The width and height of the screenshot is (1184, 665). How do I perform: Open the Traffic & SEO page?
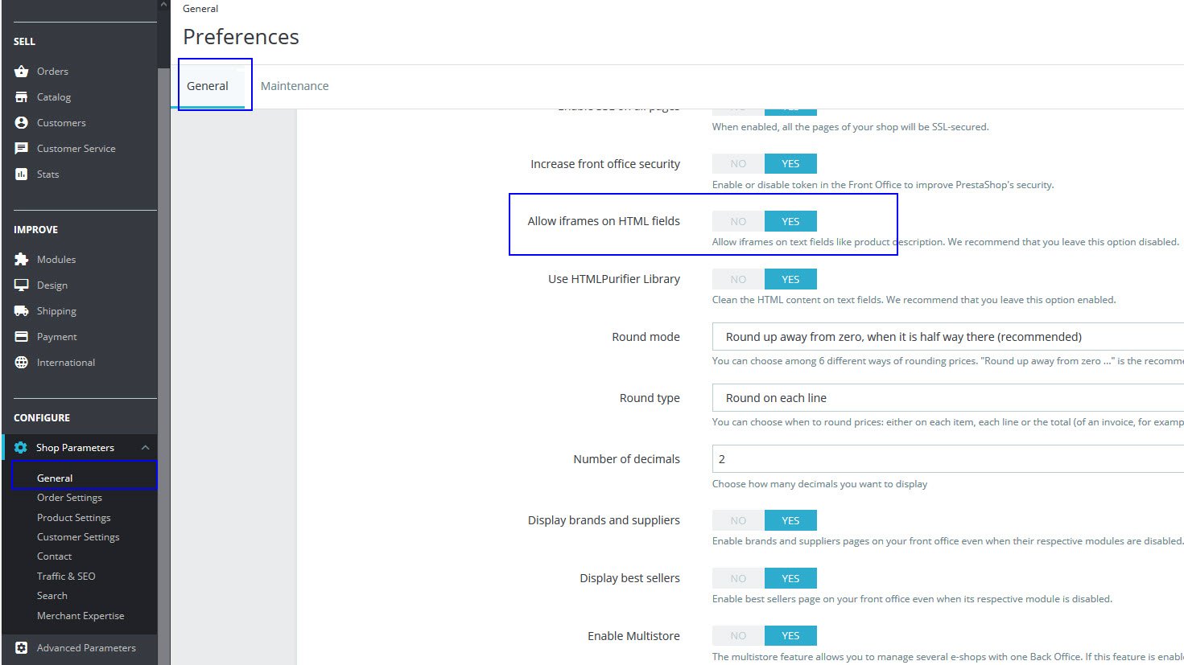[66, 577]
